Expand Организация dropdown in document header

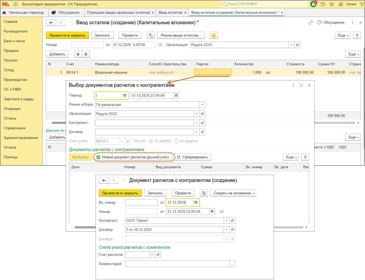click(292, 45)
